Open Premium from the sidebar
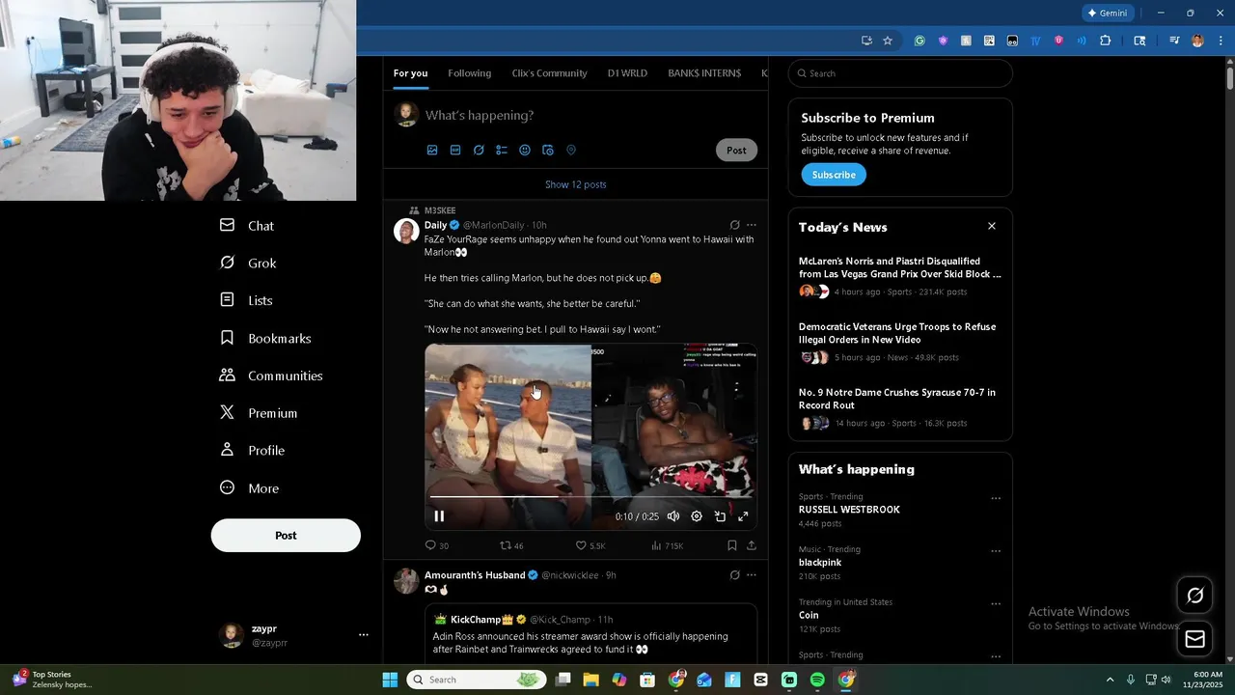The width and height of the screenshot is (1235, 695). (x=259, y=413)
